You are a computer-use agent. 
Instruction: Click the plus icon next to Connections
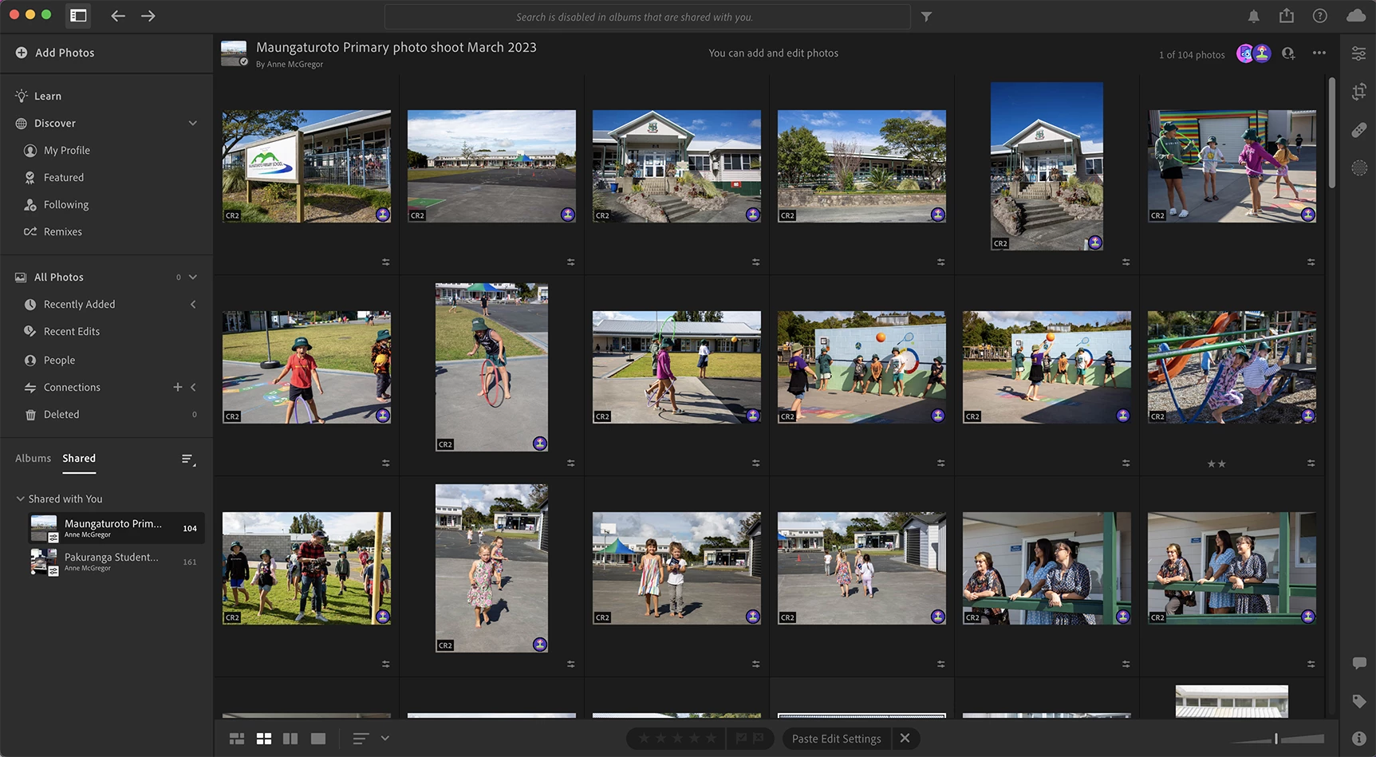click(178, 387)
